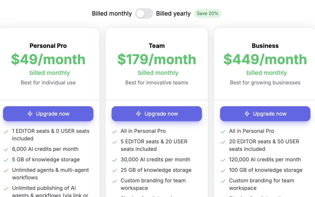Click Upgrade now for Personal Pro
This screenshot has height=197, width=315.
click(x=48, y=114)
